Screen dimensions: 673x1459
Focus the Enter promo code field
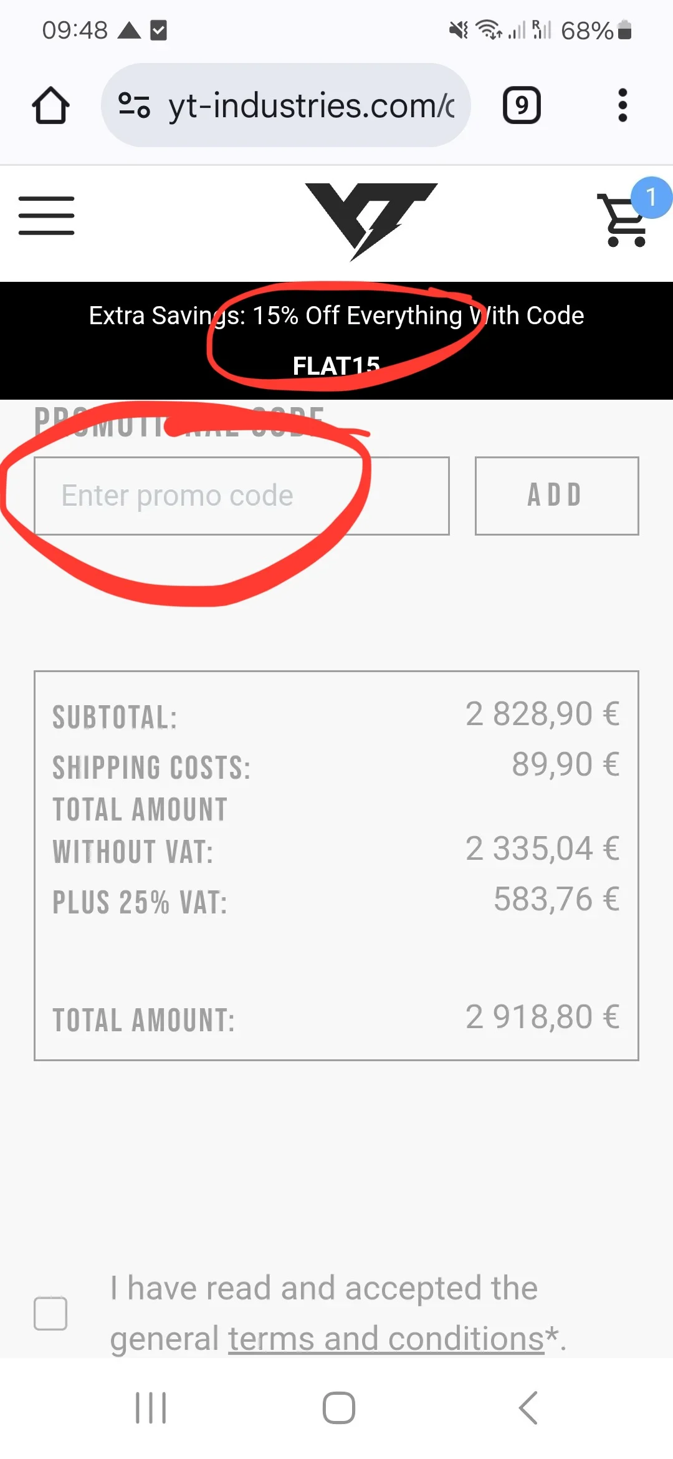pyautogui.click(x=241, y=496)
